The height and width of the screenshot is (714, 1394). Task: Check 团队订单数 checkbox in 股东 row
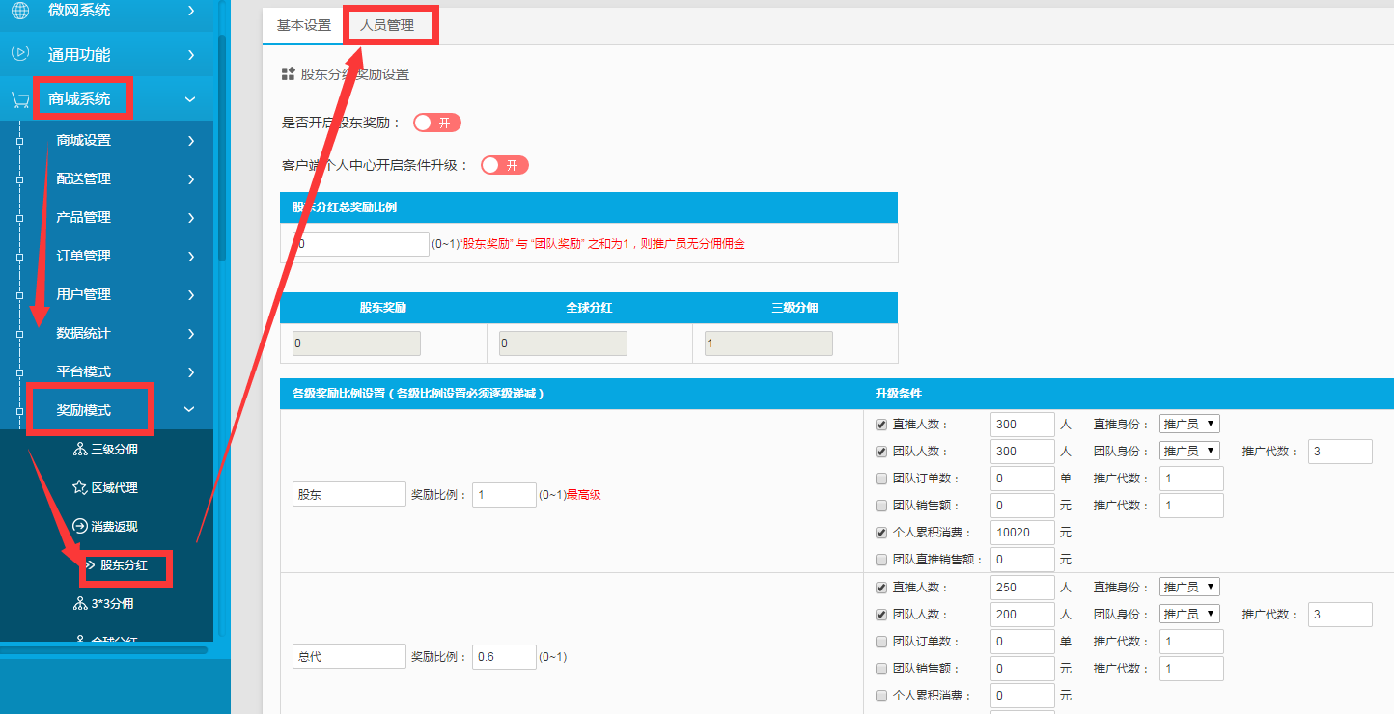[881, 479]
